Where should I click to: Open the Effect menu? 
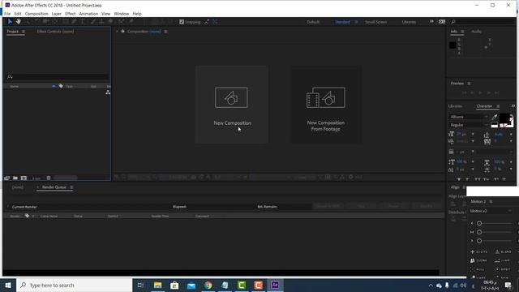[x=71, y=14]
